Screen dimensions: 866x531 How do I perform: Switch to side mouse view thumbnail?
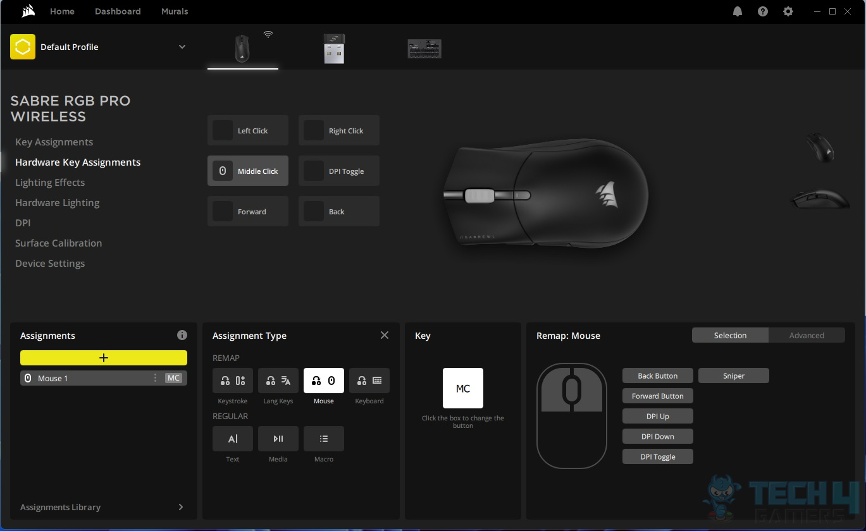[x=820, y=199]
